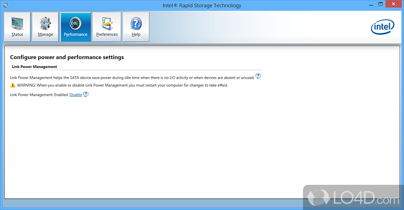404x210 pixels.
Task: Click the yellow warning triangle icon
Action: pyautogui.click(x=13, y=85)
